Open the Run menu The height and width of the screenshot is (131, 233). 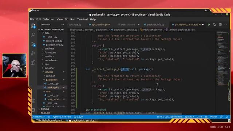click(73, 19)
